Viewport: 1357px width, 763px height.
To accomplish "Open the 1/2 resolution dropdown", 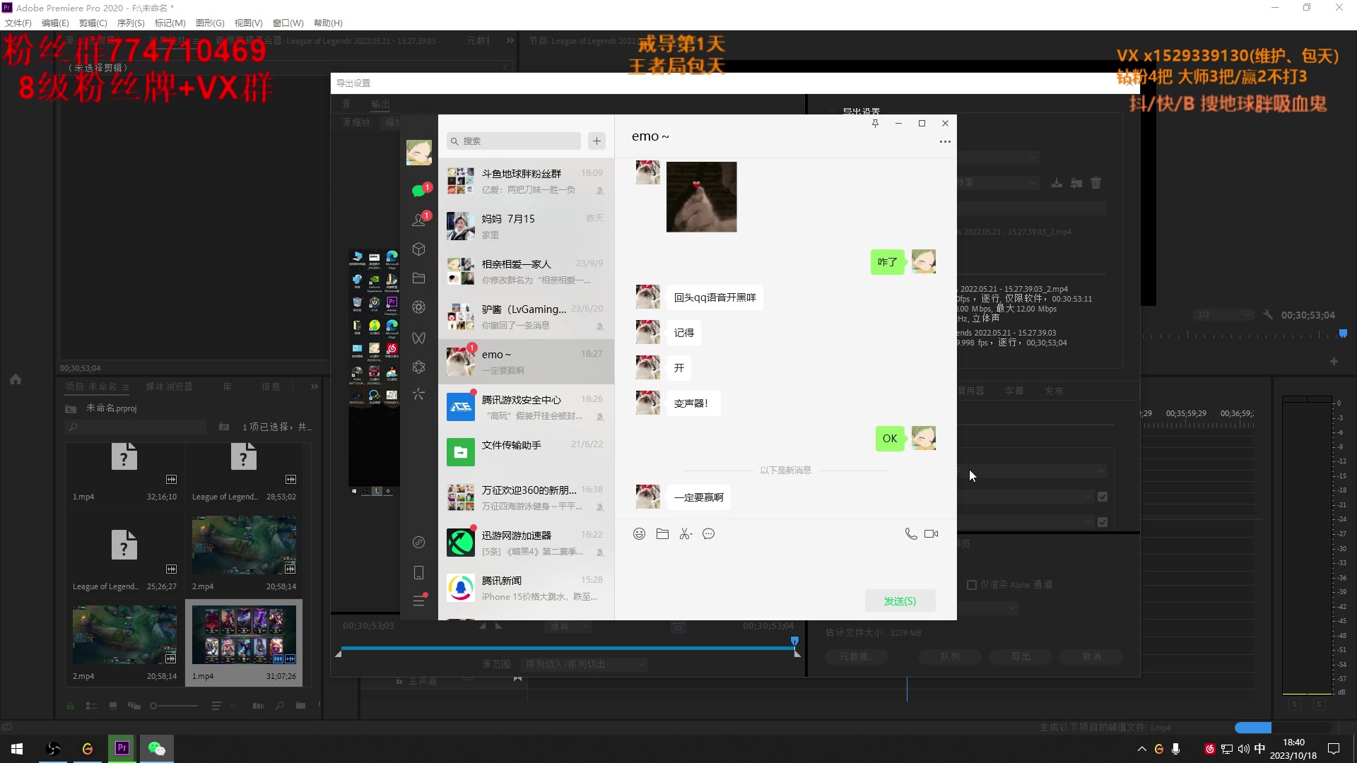I will (x=1223, y=315).
